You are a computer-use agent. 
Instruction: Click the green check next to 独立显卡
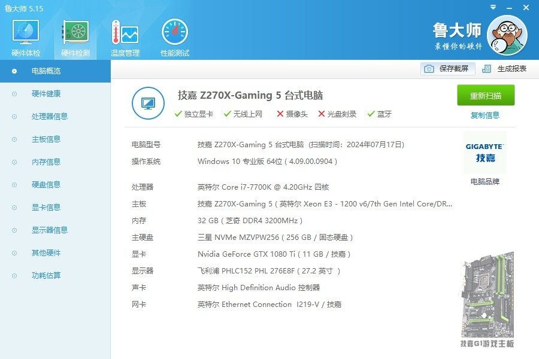tap(178, 114)
